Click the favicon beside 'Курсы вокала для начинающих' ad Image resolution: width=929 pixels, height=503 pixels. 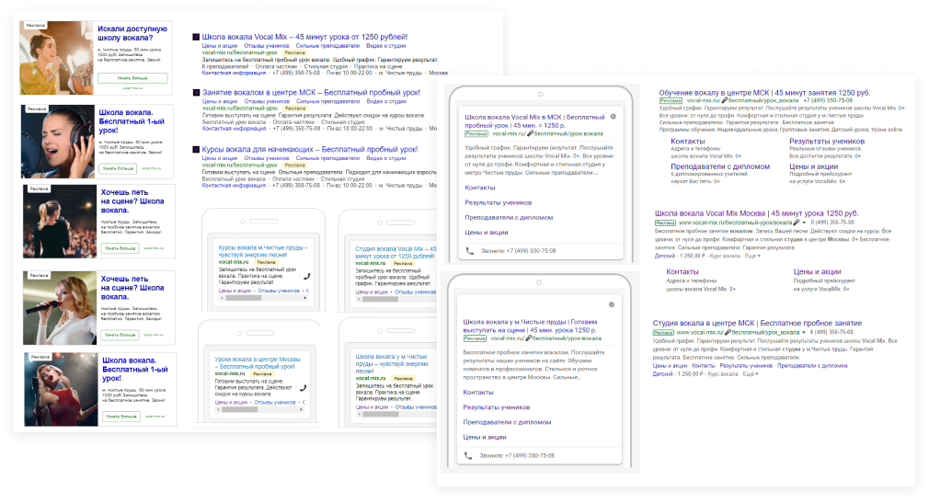coord(196,149)
